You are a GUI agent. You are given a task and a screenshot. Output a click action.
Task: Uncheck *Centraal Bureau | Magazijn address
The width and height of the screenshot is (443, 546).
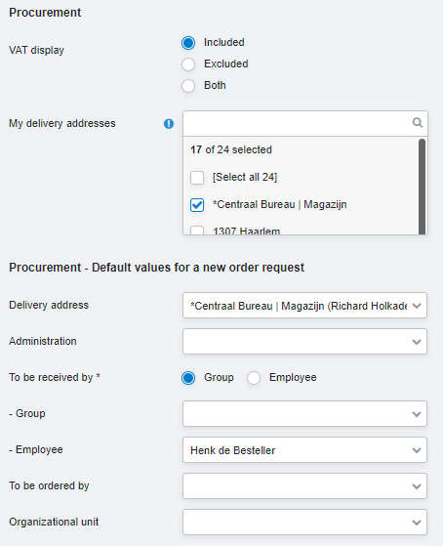(197, 205)
